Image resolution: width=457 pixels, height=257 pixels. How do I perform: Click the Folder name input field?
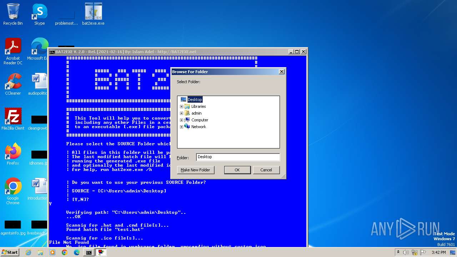(x=238, y=157)
